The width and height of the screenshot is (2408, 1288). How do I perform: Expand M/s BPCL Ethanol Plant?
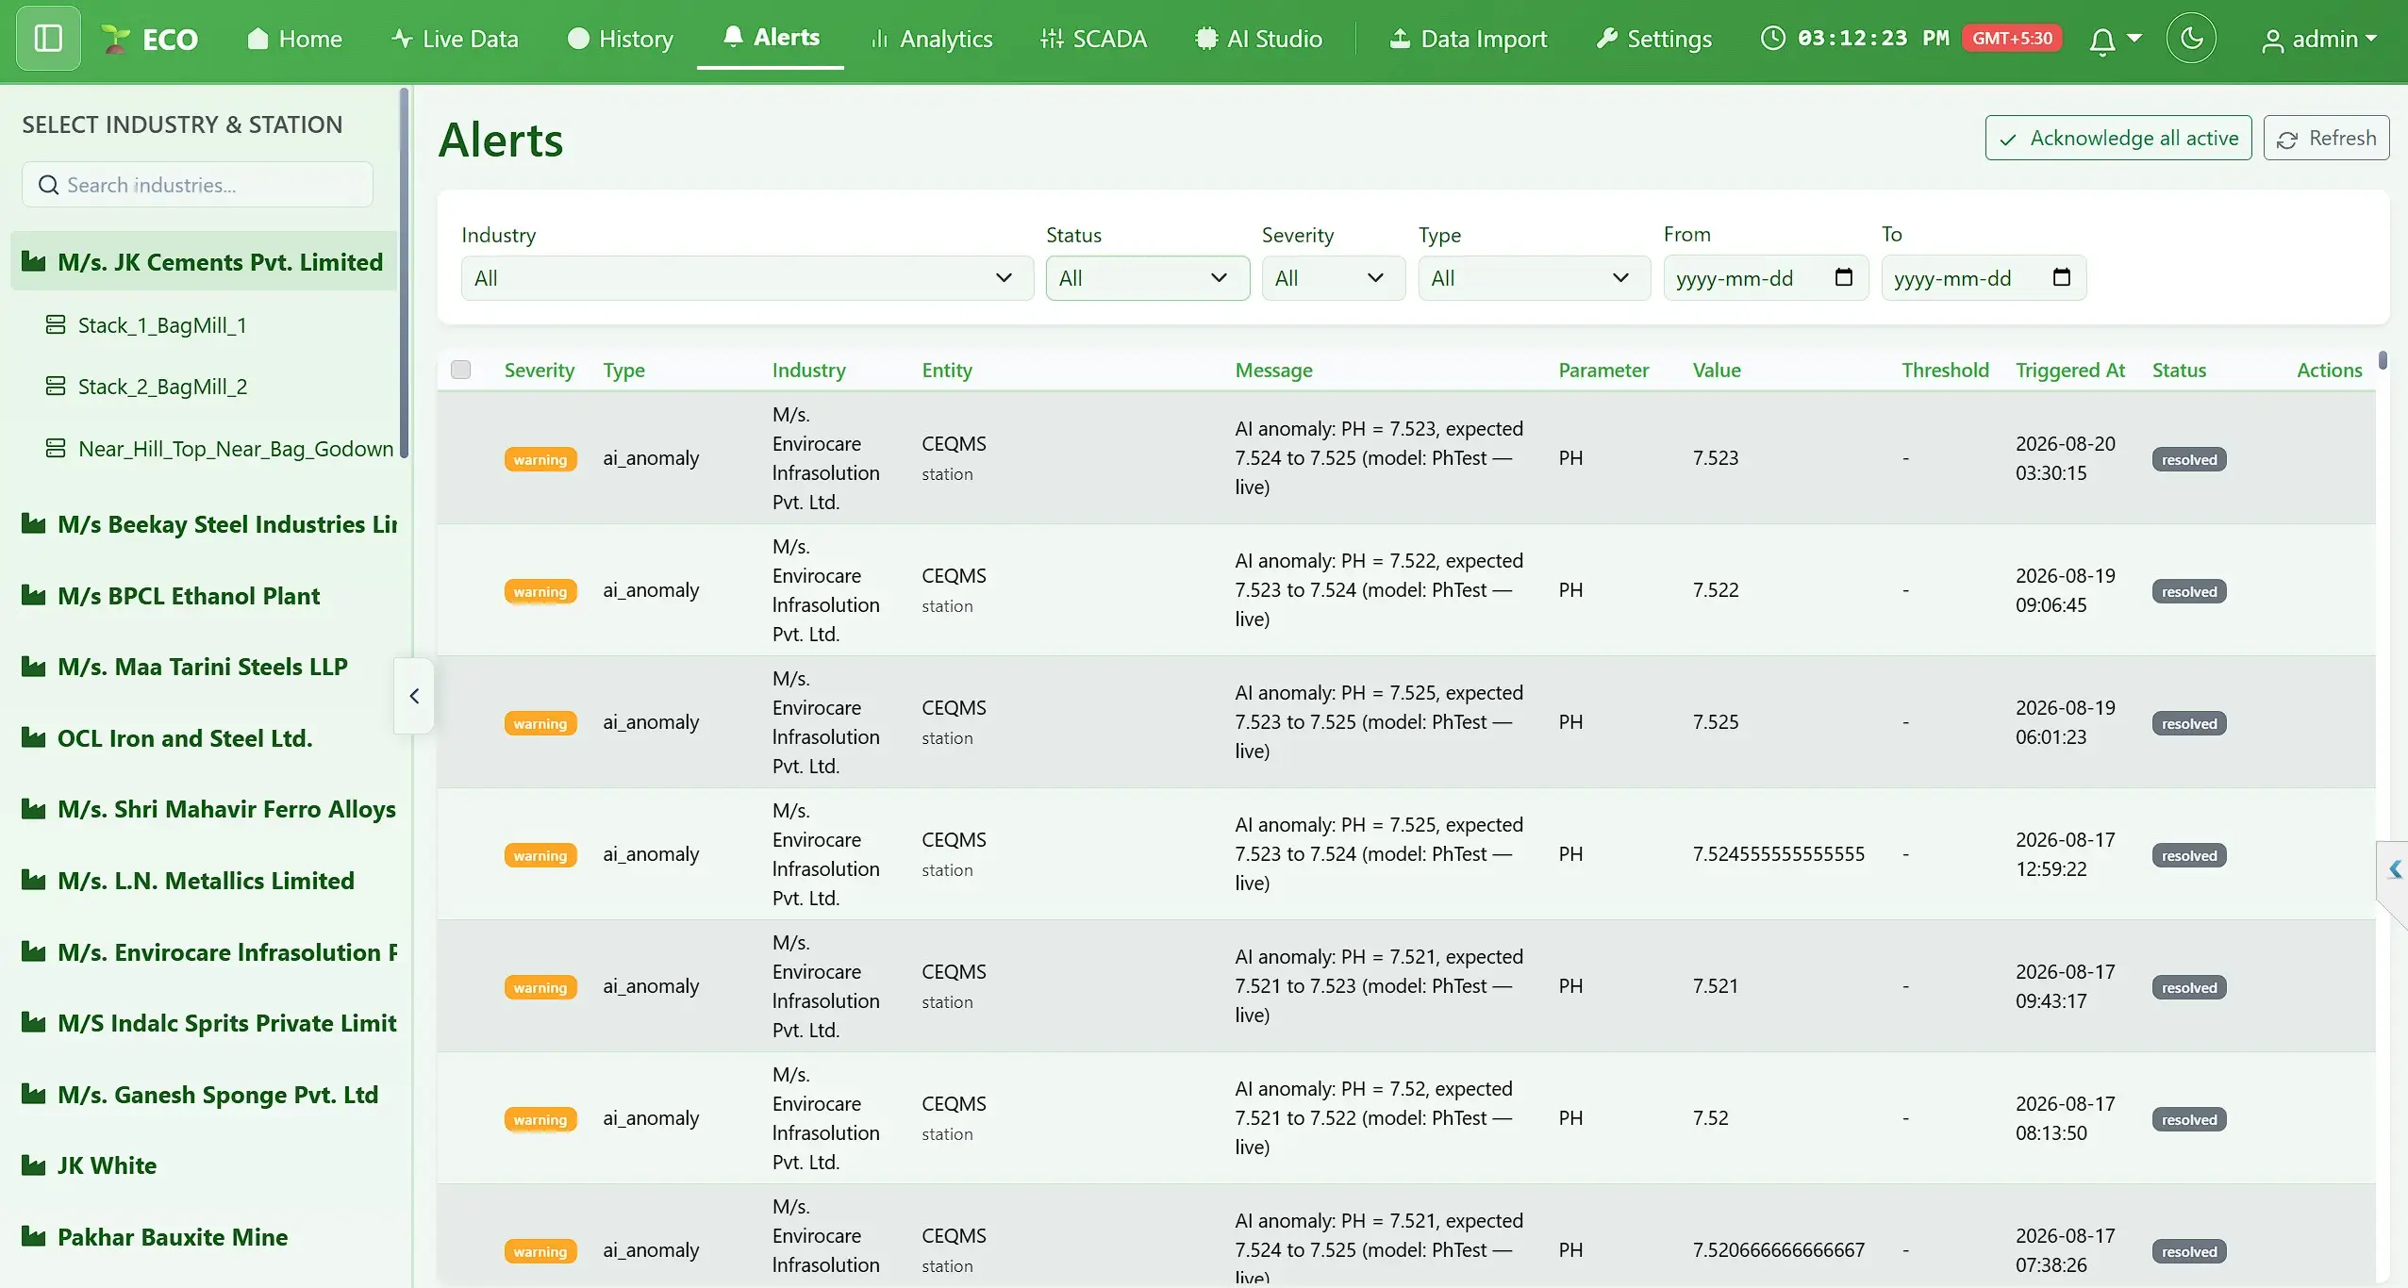point(170,596)
